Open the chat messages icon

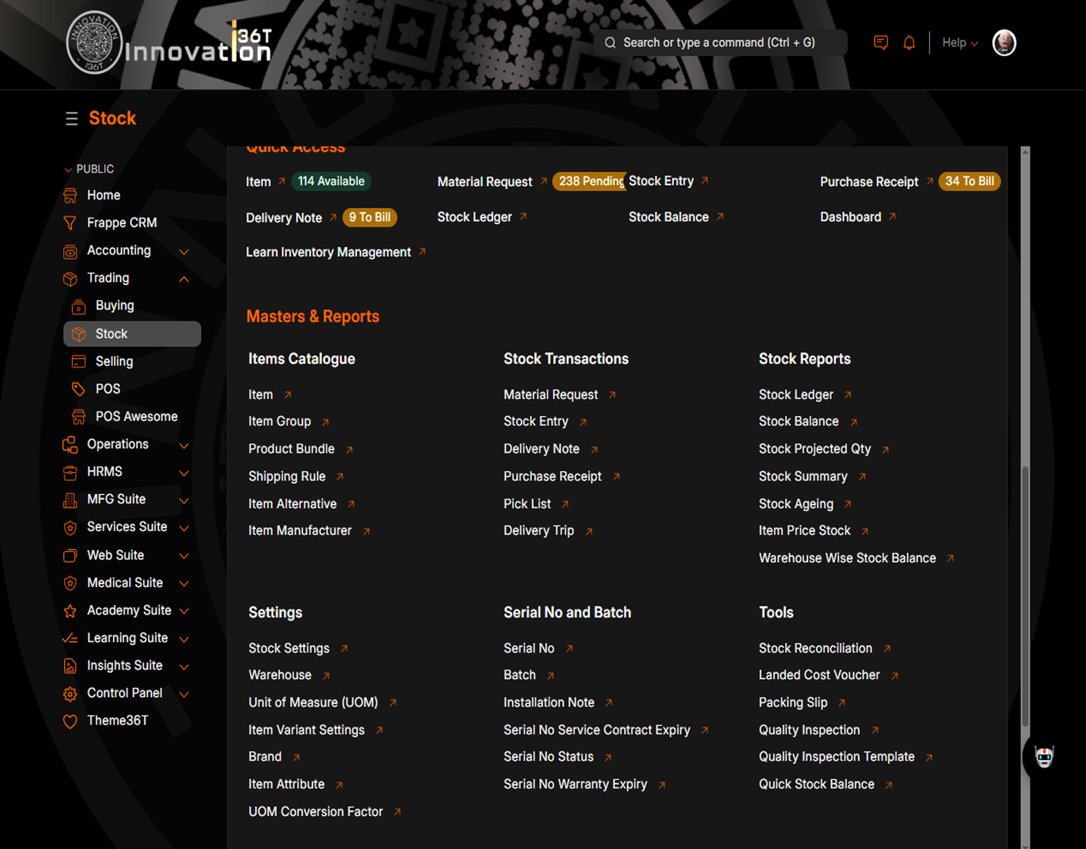tap(880, 43)
